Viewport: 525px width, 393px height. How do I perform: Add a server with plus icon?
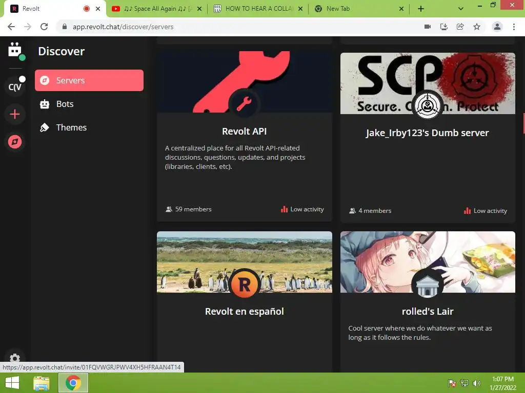(x=15, y=114)
